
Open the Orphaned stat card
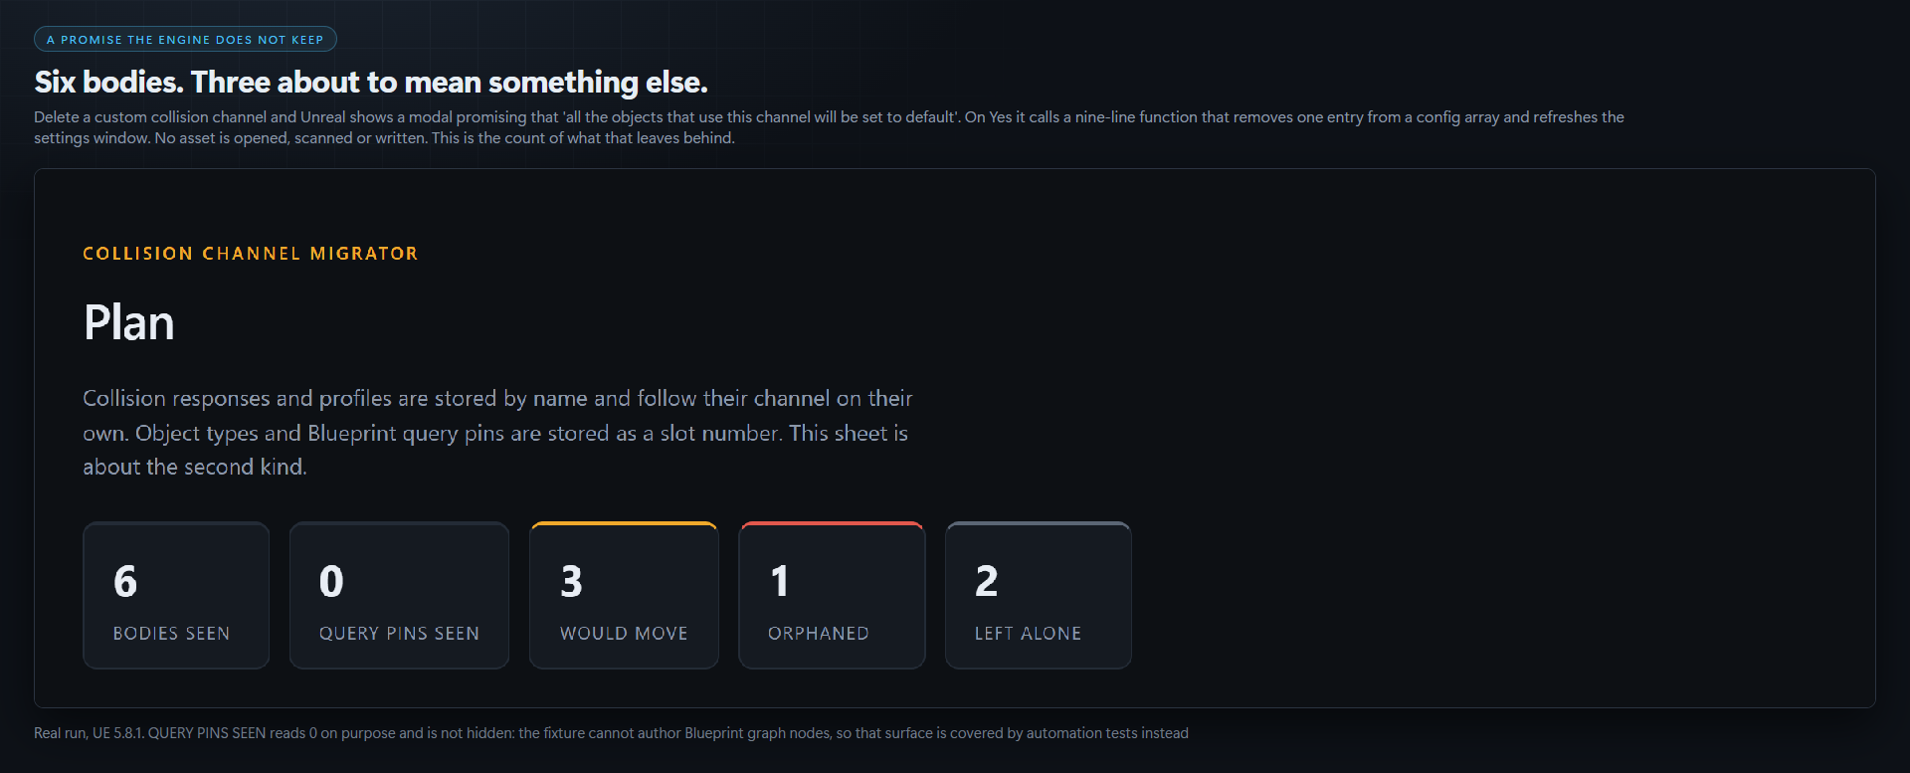coord(832,595)
